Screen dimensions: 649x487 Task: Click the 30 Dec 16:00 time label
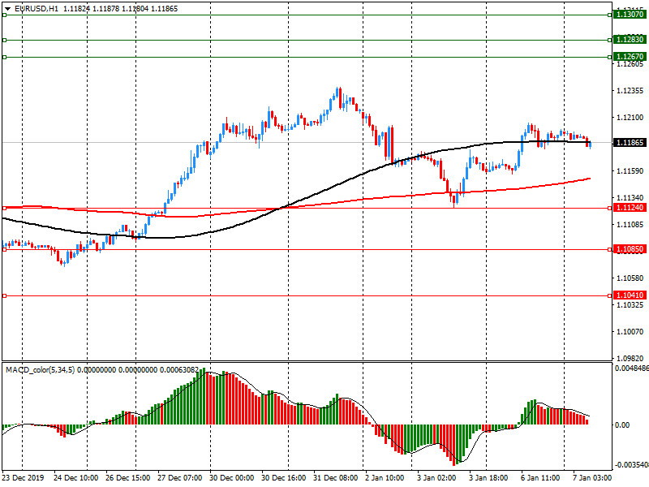tap(283, 477)
